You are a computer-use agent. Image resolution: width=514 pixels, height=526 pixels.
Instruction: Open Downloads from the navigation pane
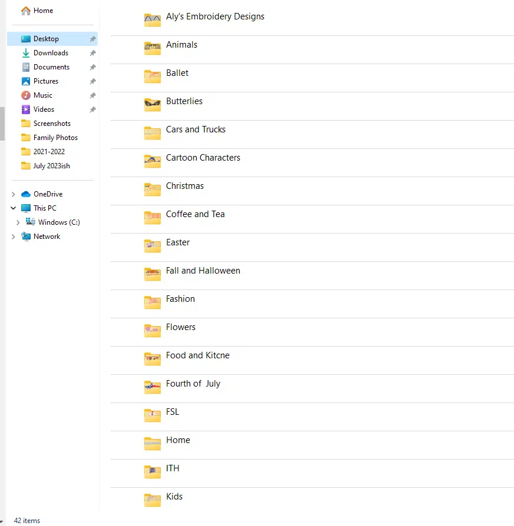tap(51, 53)
